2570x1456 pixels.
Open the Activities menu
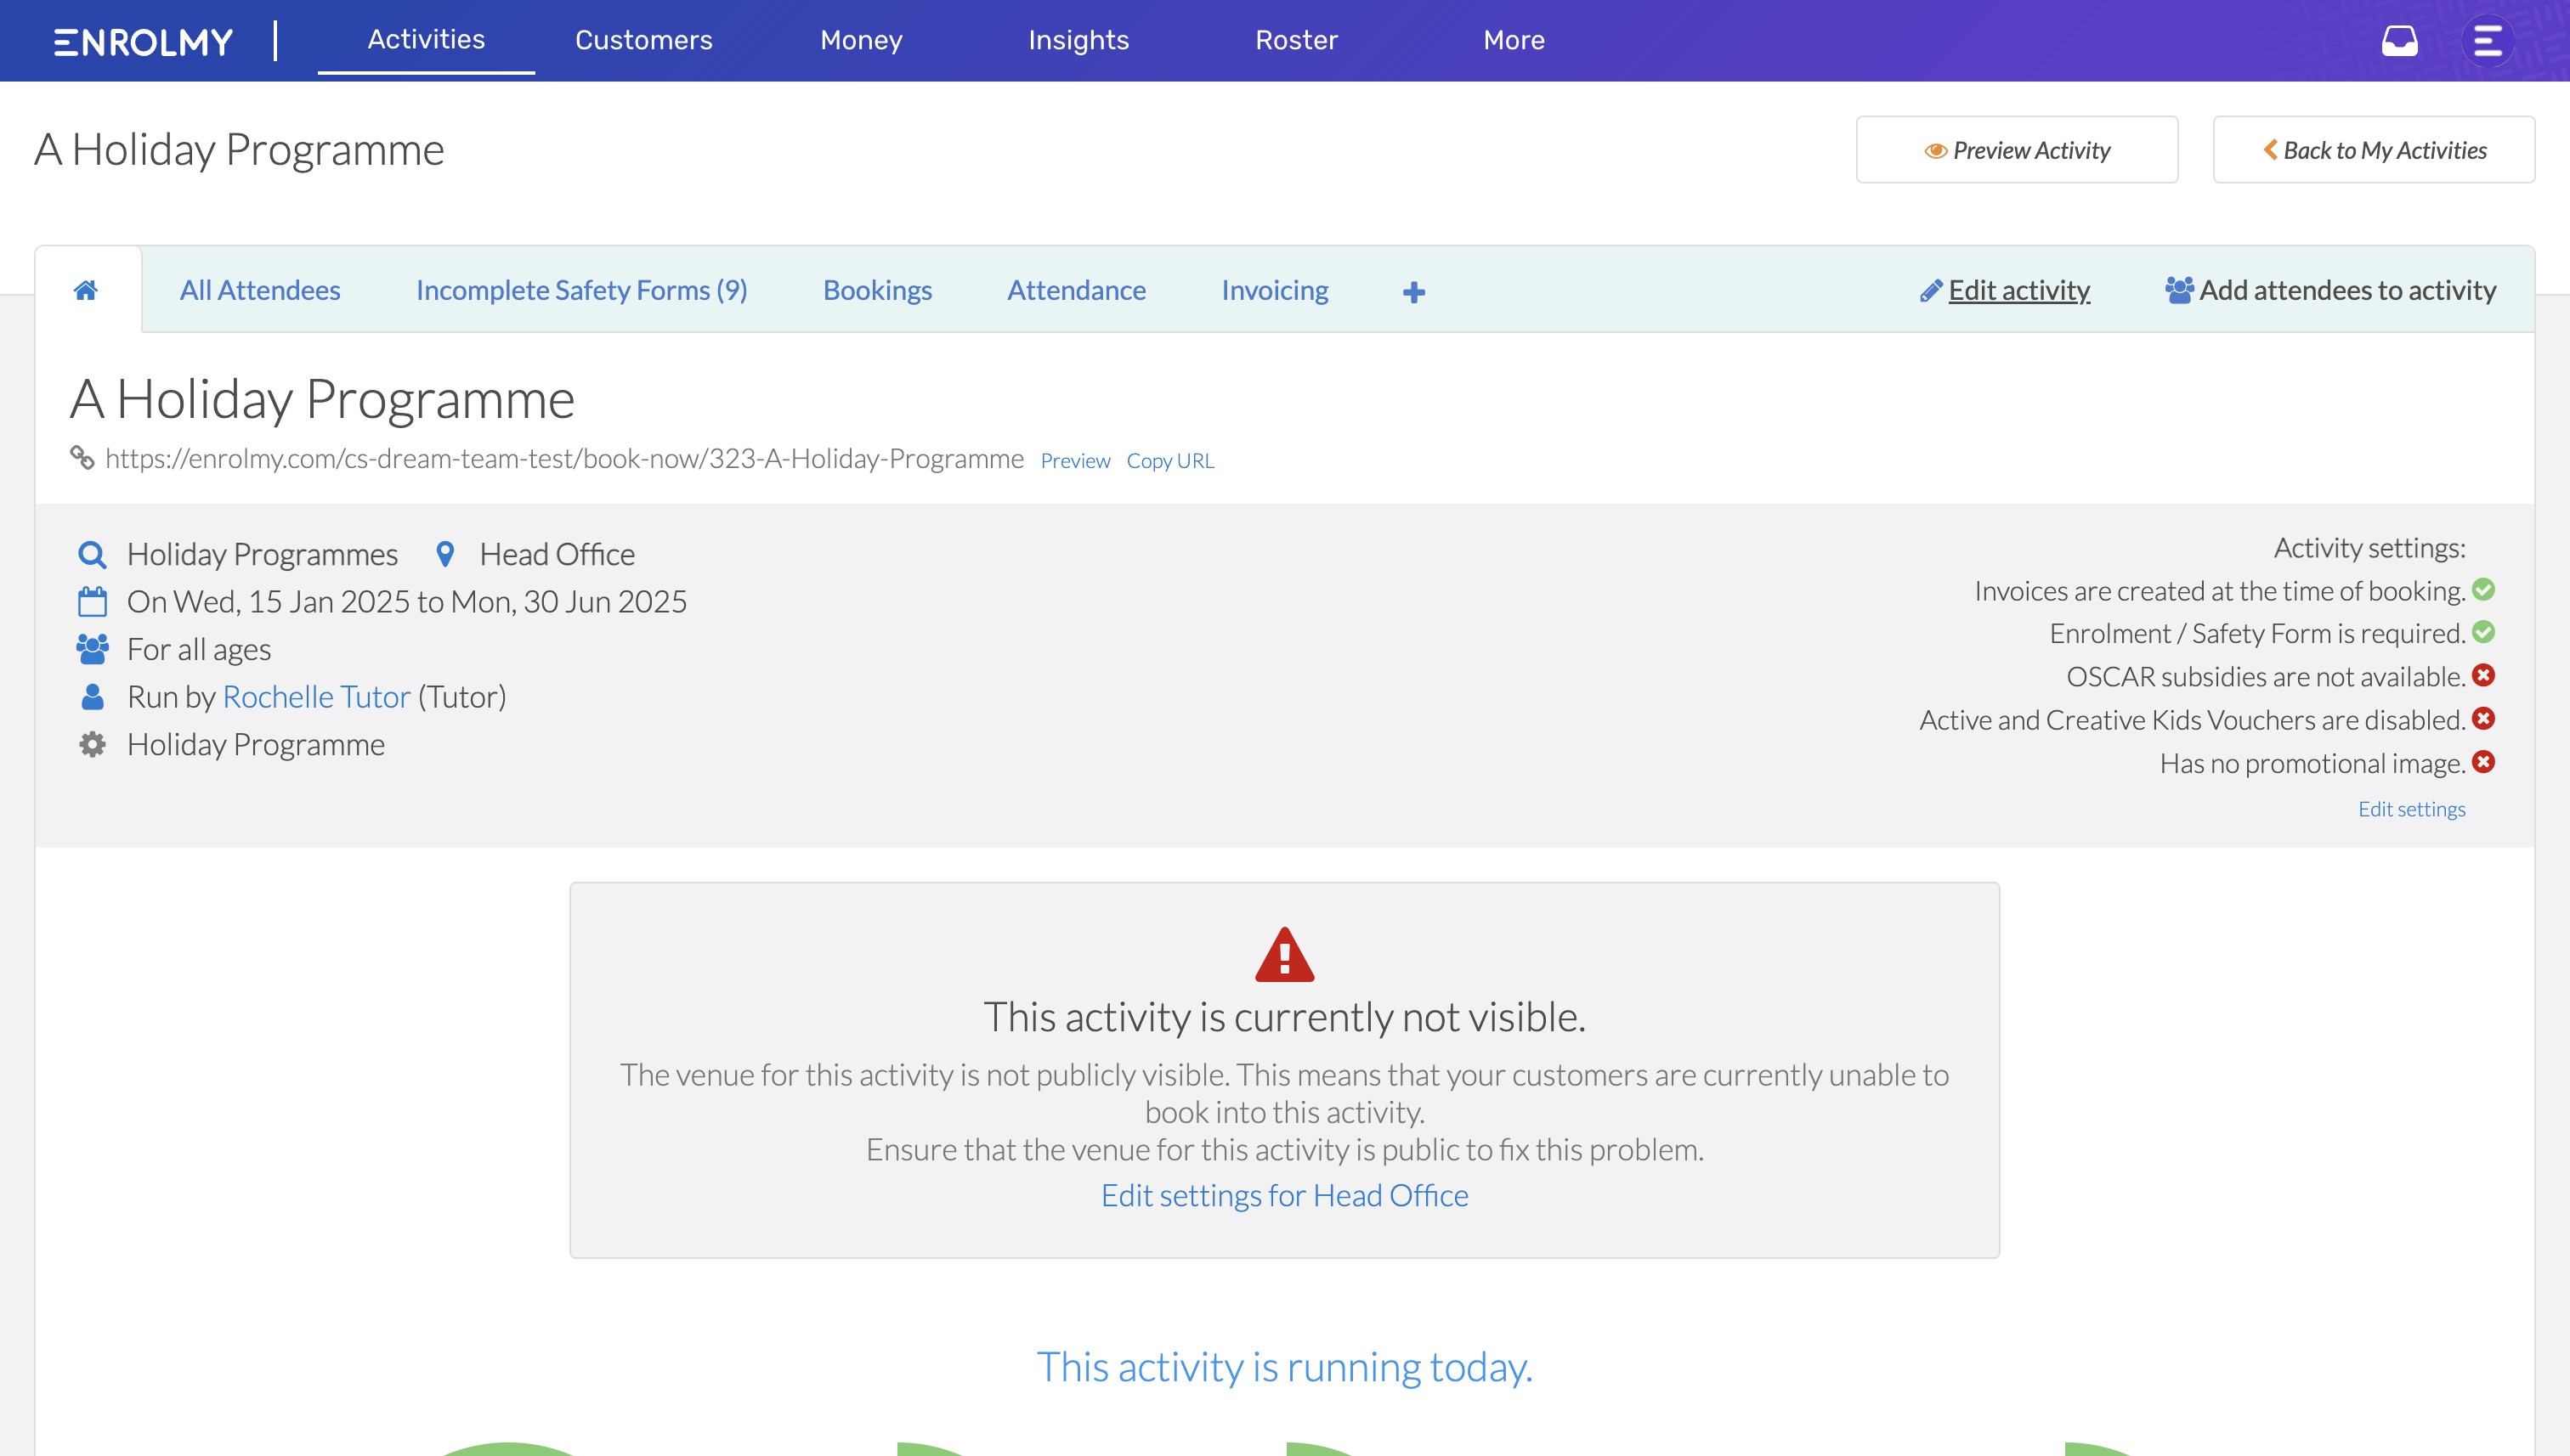(x=426, y=39)
